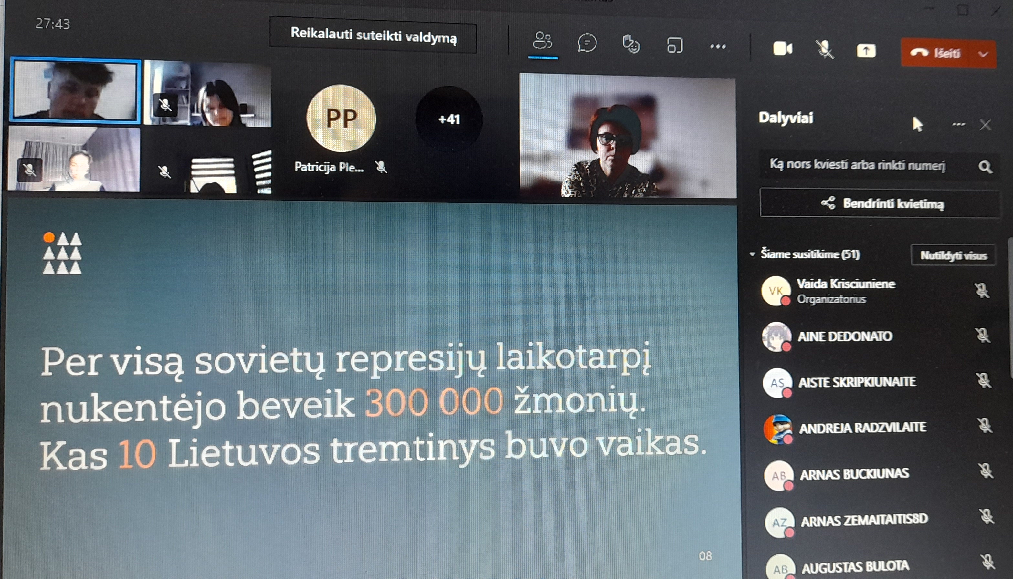Open the meeting chat icon

coord(587,43)
